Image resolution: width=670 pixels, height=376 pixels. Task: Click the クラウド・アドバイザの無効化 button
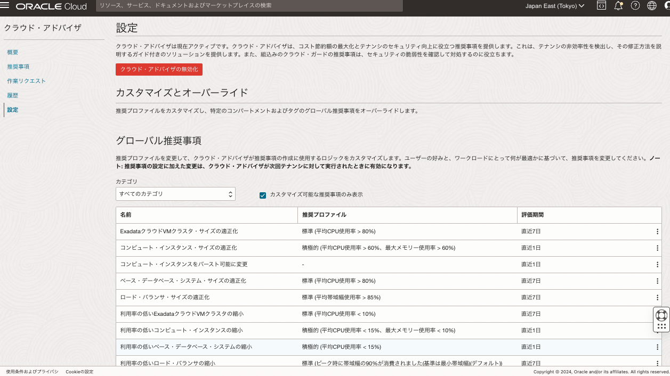tap(159, 69)
